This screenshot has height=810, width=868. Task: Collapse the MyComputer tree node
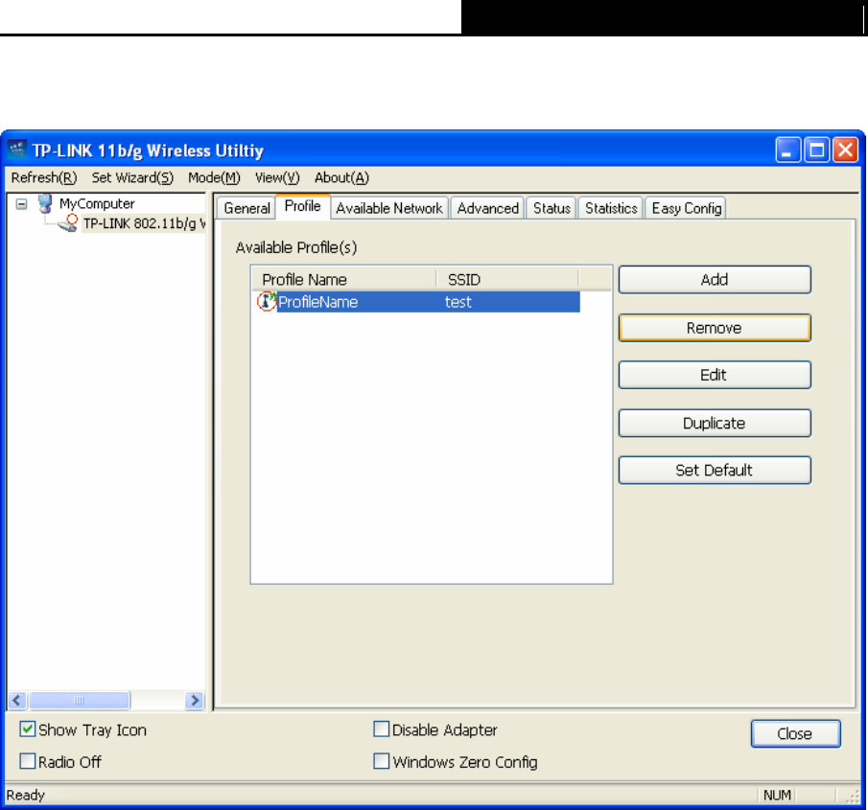click(x=21, y=204)
